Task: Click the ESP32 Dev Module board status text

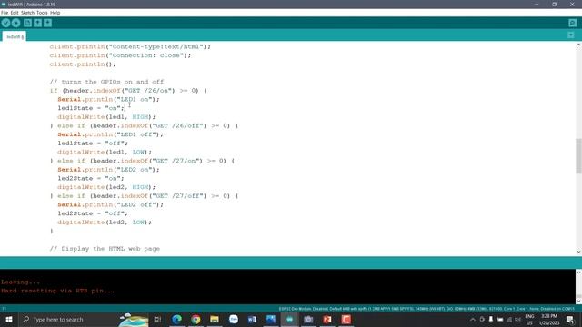Action: point(426,309)
